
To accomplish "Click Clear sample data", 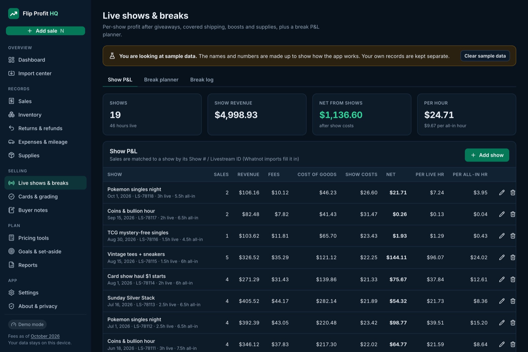I will point(485,56).
